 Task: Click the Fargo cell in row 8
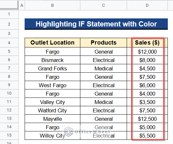point(52,77)
